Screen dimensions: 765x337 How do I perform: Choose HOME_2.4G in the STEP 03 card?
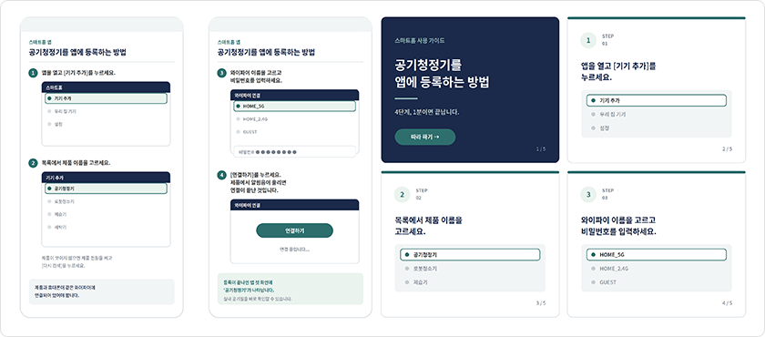[x=657, y=269]
